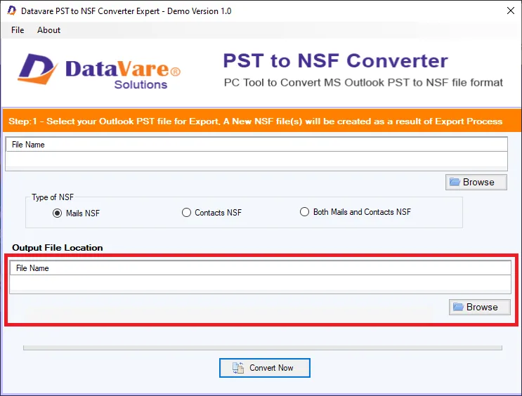
Task: Click the orange Step:1 instruction banner text
Action: (255, 121)
